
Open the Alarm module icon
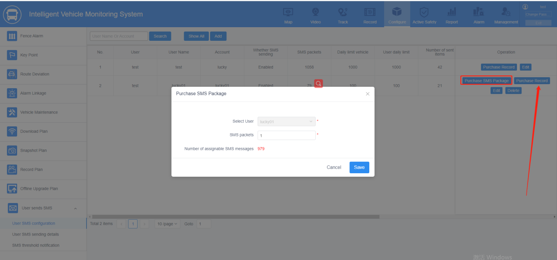tap(479, 12)
